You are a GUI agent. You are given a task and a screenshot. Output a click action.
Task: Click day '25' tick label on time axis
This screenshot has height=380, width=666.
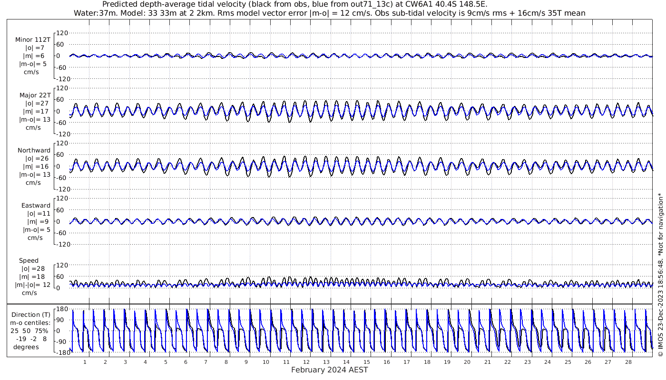pyautogui.click(x=568, y=362)
